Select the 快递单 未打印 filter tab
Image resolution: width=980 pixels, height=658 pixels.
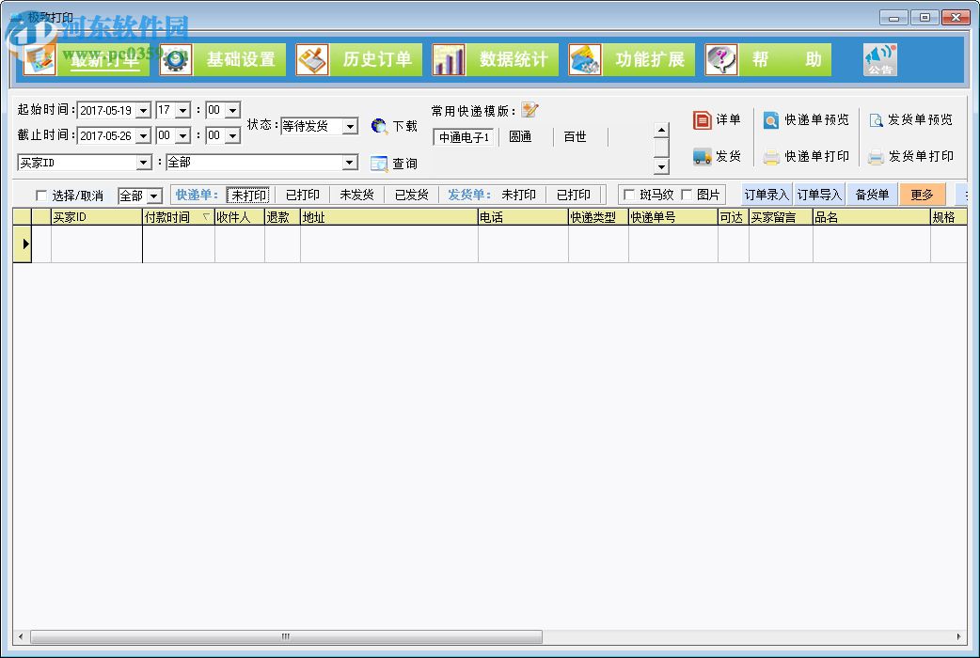pyautogui.click(x=248, y=195)
